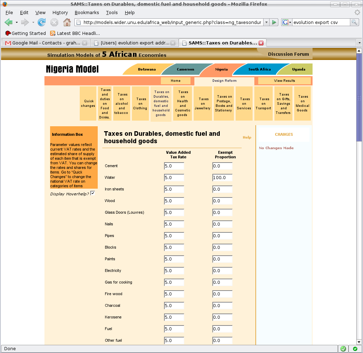
Task: Reload the current page
Action: pos(42,23)
